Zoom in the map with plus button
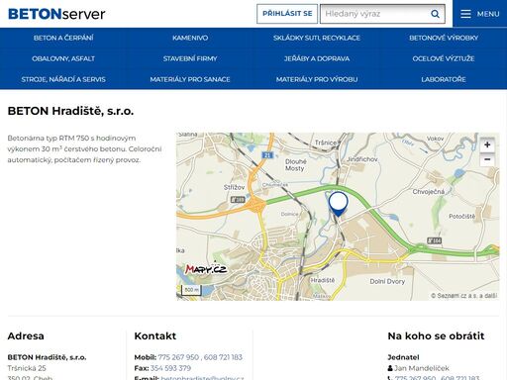Viewport: 507px width, 380px height. click(487, 144)
